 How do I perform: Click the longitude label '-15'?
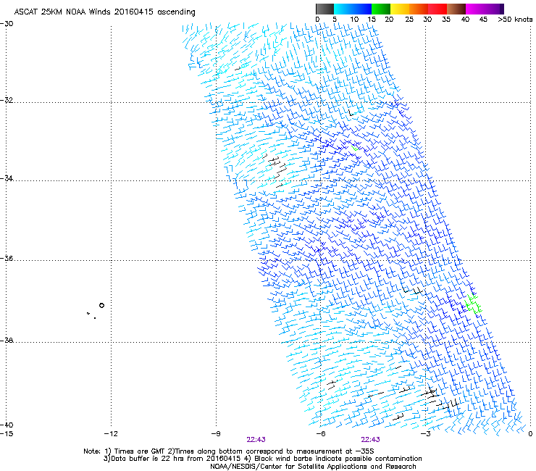tap(7, 434)
